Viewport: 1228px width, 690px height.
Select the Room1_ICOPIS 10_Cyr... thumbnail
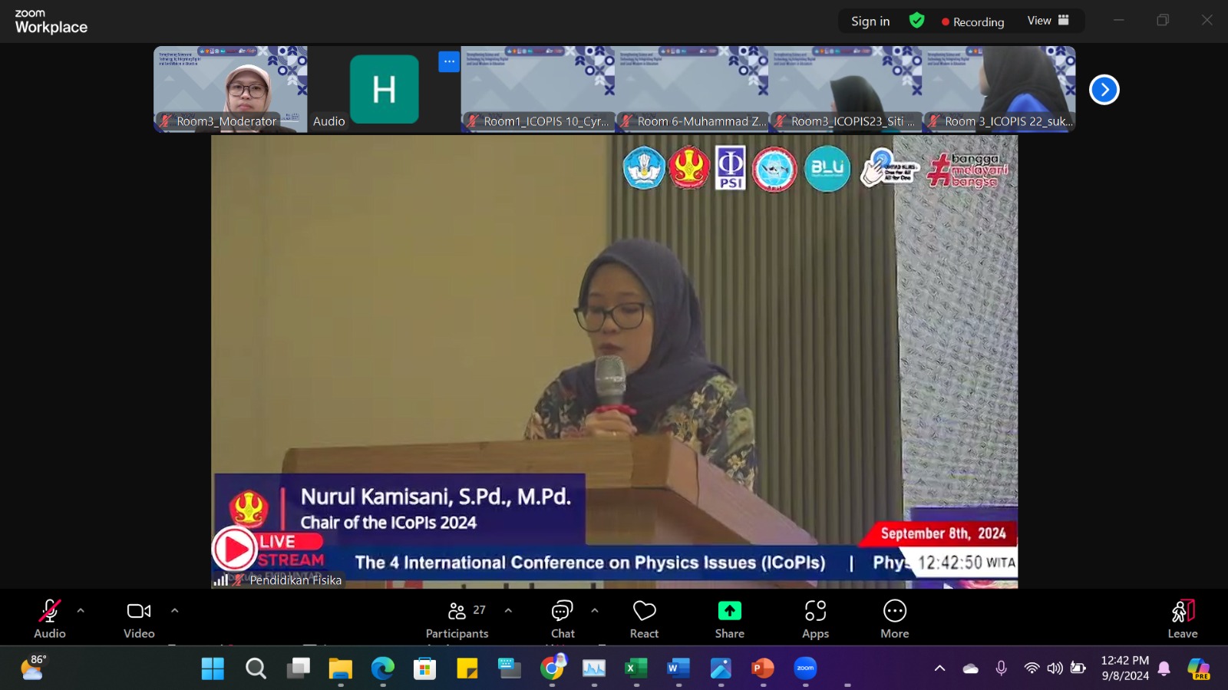[x=538, y=89]
